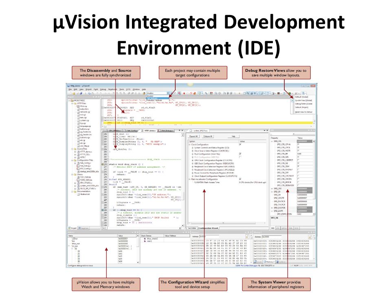Expand HTTP_demo.c in Source Files
Image resolution: width=391 pixels, height=293 pixels.
75,151
